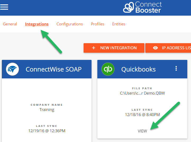Click ConnectWise last sync 12/19/16 @ 12:36PM
Screen dimensions: 191x142
pos(47,131)
